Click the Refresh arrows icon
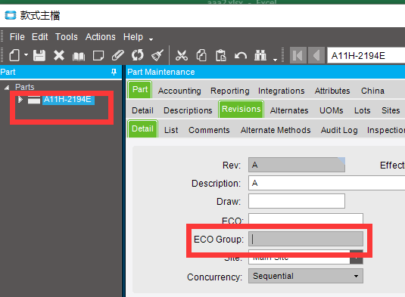 click(138, 55)
